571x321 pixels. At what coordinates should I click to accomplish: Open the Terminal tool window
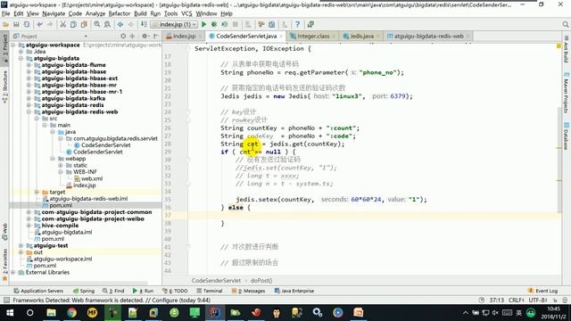pyautogui.click(x=210, y=291)
